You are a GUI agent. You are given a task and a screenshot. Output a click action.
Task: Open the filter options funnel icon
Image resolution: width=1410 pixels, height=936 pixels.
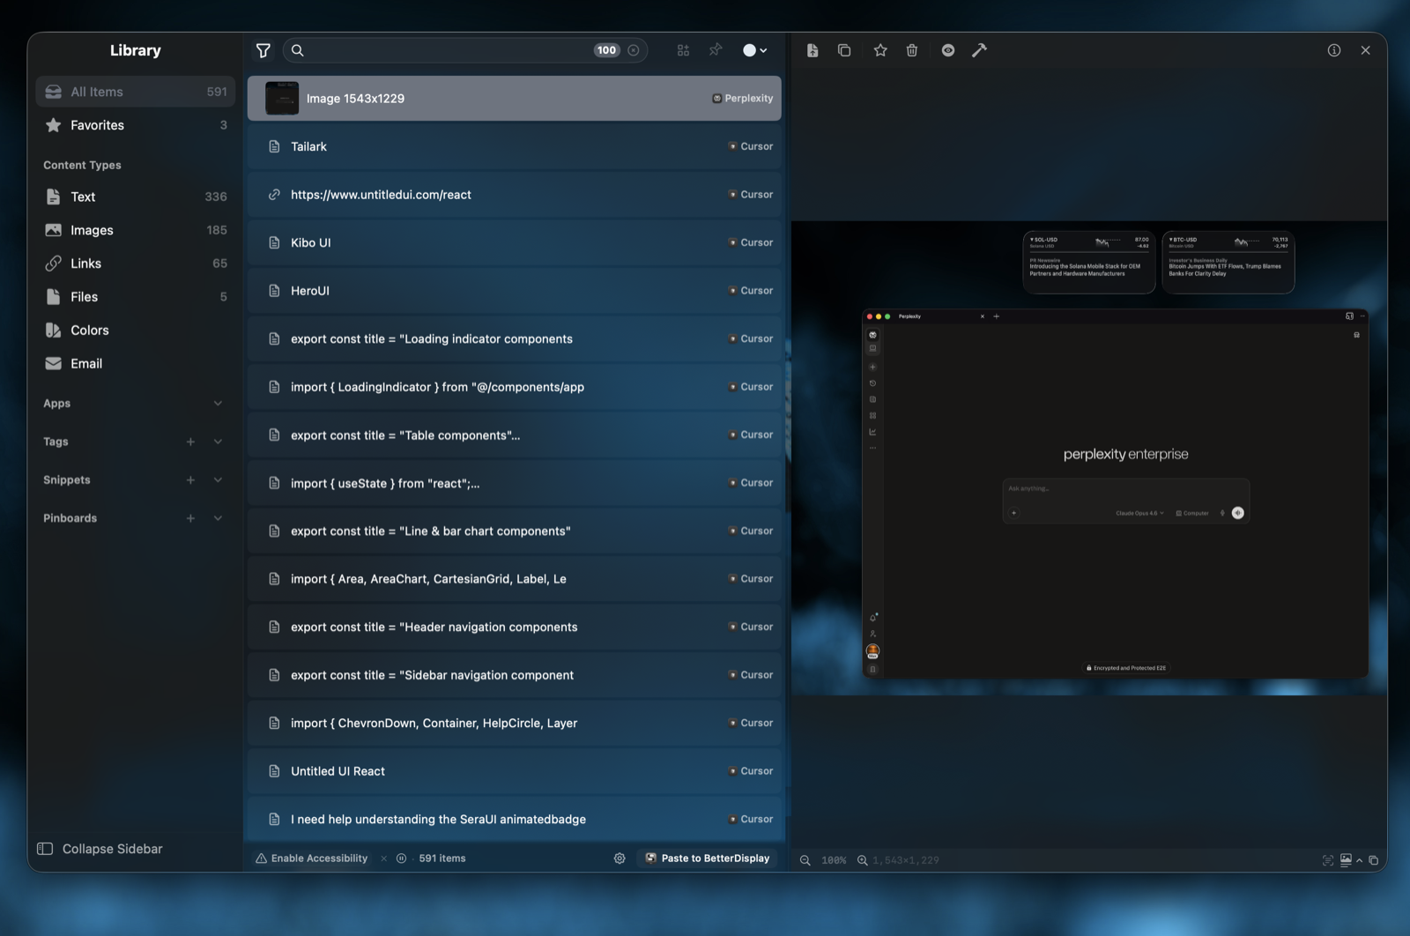[263, 50]
